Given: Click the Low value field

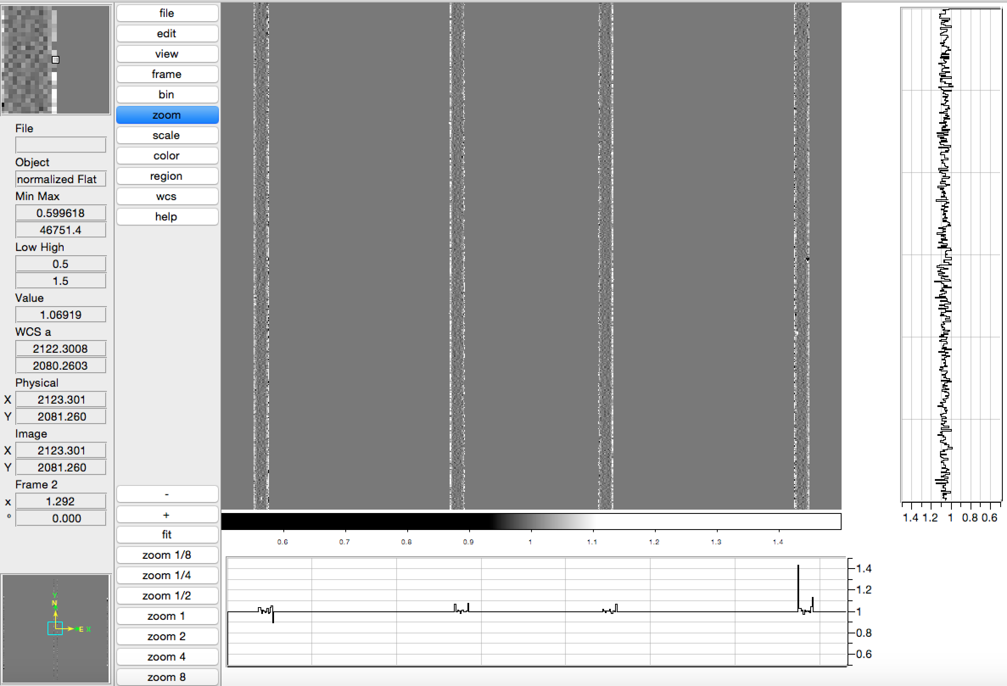Looking at the screenshot, I should [x=61, y=264].
